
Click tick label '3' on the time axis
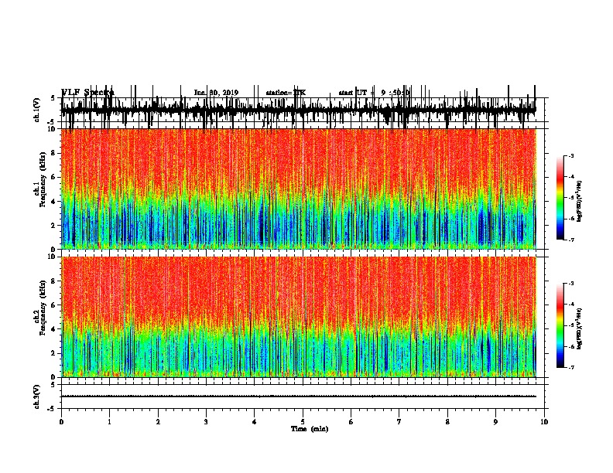[x=206, y=422]
